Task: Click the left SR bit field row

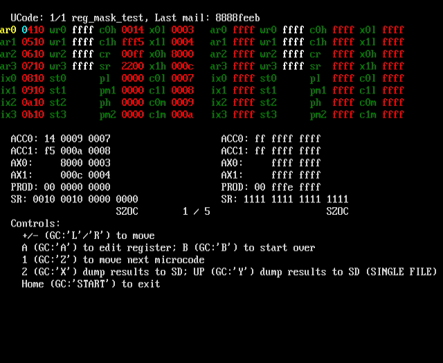Action: click(74, 199)
